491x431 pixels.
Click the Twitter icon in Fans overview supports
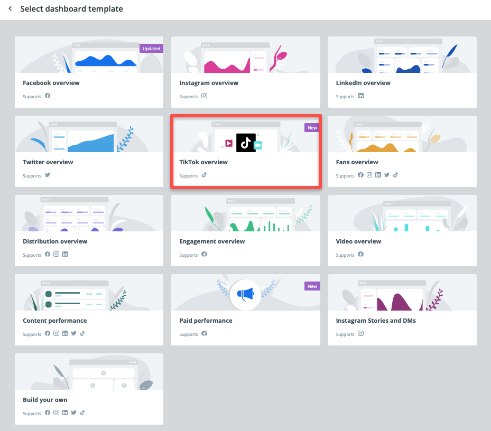(x=387, y=175)
